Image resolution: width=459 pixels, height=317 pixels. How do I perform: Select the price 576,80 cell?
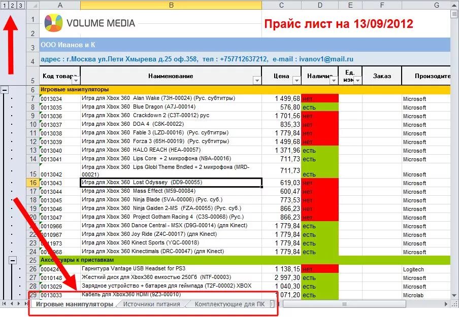[281, 107]
